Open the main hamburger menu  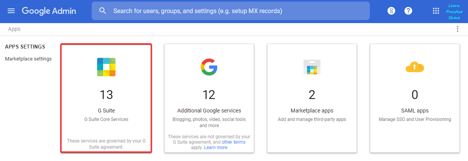click(x=11, y=11)
